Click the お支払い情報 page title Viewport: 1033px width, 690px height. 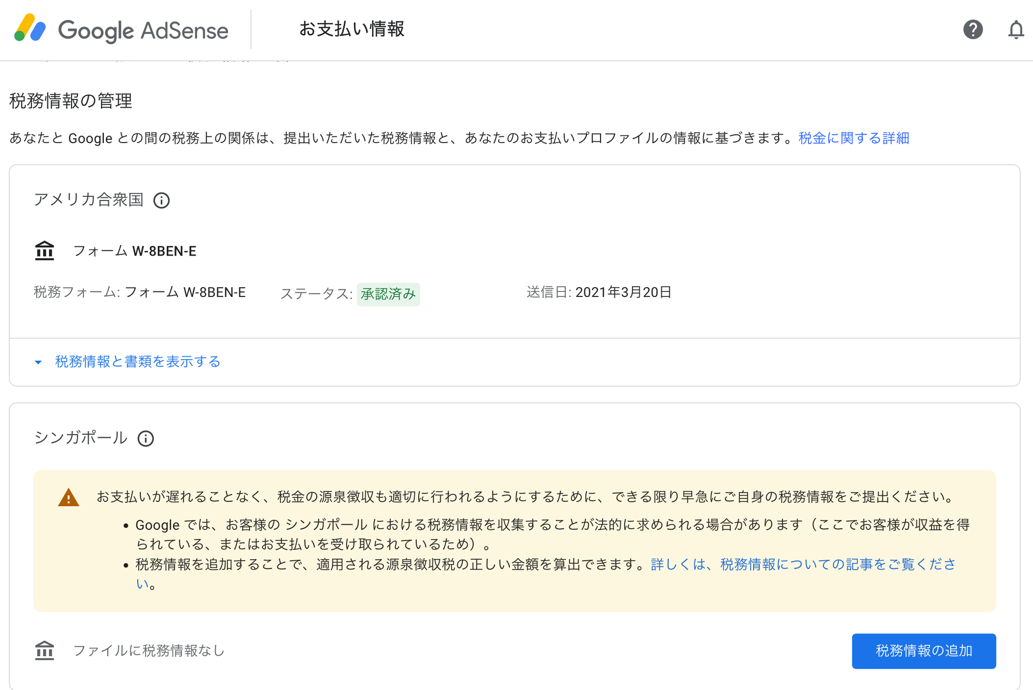(351, 29)
